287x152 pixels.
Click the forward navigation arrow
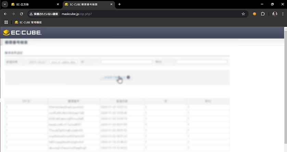[x=13, y=14]
